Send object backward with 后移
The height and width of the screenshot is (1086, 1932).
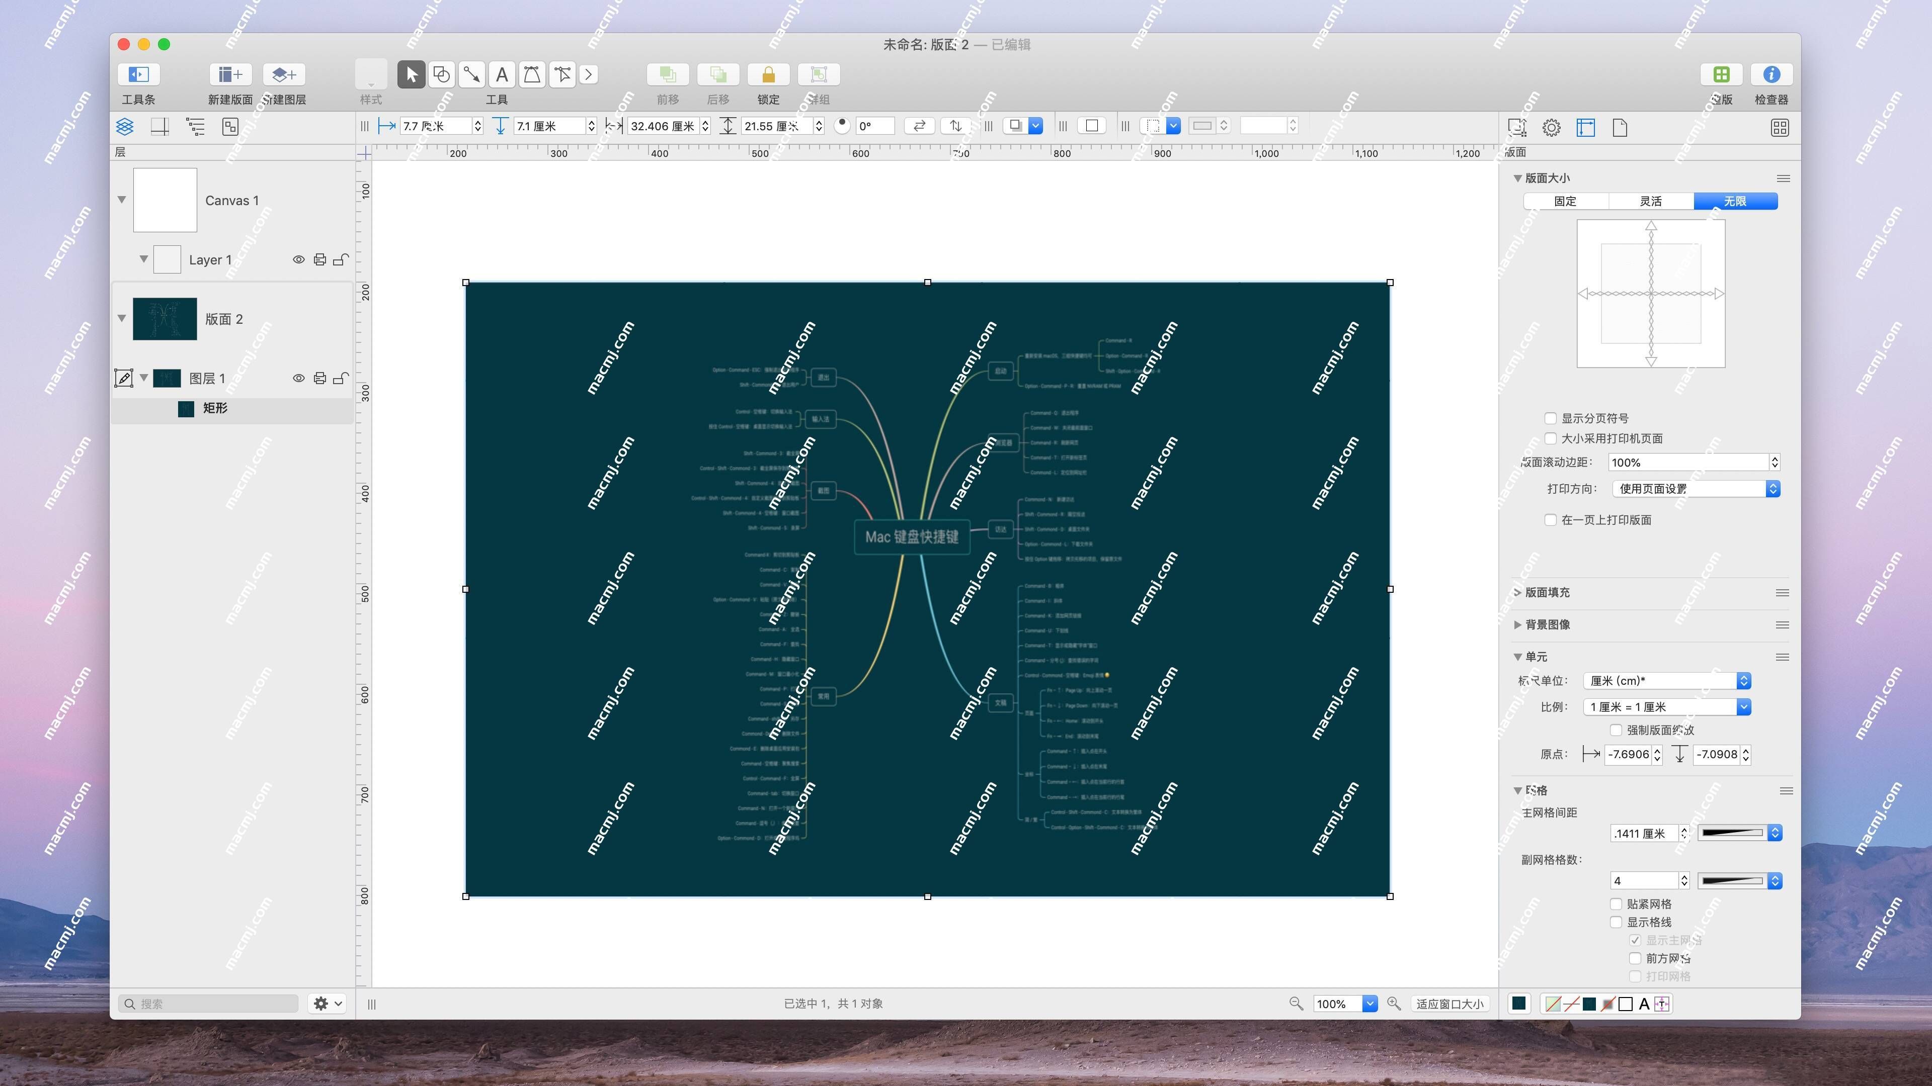tap(718, 74)
